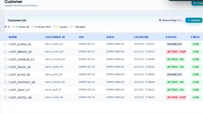Click the name CUST_ALPHA_01
This screenshot has width=203, height=114.
[x=20, y=44]
